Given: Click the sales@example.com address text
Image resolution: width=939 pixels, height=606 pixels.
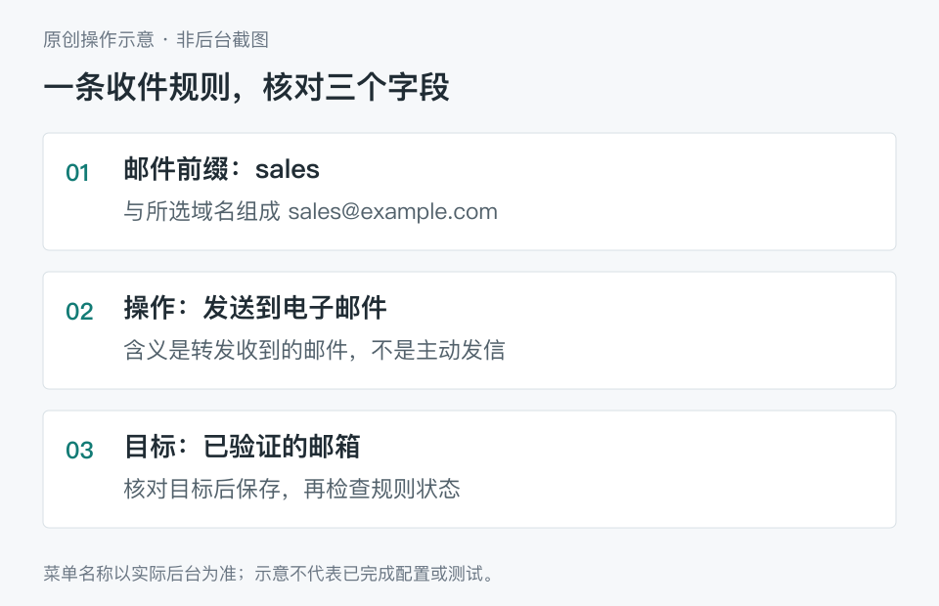Looking at the screenshot, I should [x=393, y=211].
